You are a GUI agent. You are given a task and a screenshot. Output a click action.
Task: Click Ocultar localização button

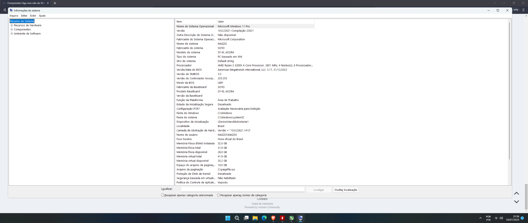[x=346, y=190]
